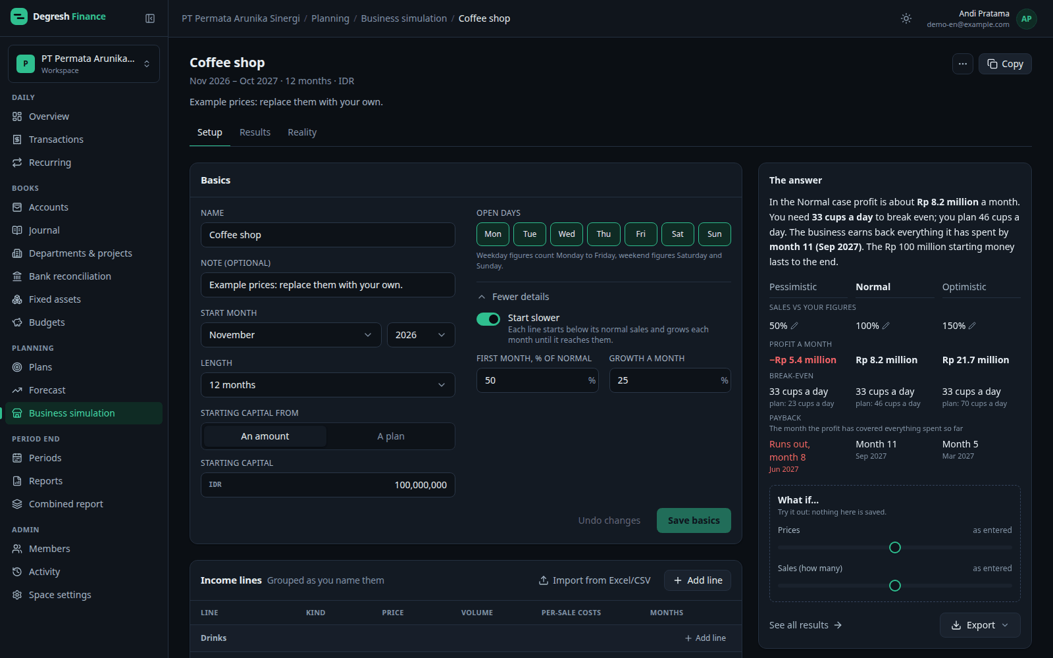The width and height of the screenshot is (1053, 658).
Task: Click the Space settings gear icon
Action: click(17, 595)
